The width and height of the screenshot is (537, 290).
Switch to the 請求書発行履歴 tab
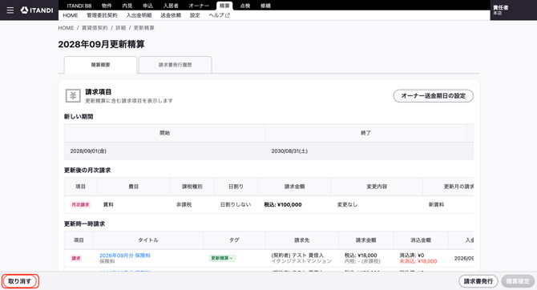point(175,65)
